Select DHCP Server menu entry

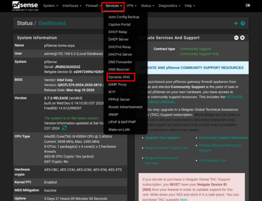pos(119,40)
